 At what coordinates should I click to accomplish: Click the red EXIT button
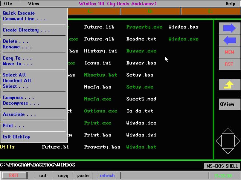point(14,175)
